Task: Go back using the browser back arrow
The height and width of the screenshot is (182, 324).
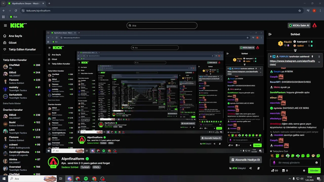Action: 4,11
